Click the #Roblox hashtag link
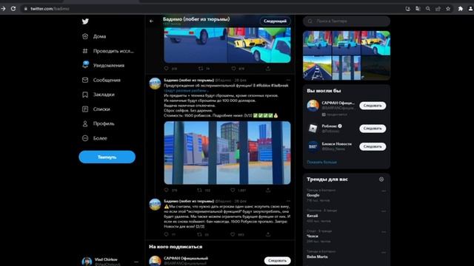Image resolution: width=474 pixels, height=266 pixels. coord(264,86)
